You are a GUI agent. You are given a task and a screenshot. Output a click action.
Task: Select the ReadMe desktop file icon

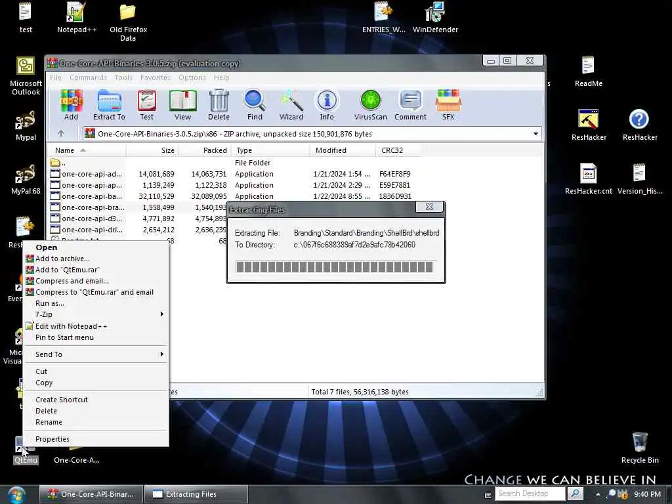click(x=589, y=72)
